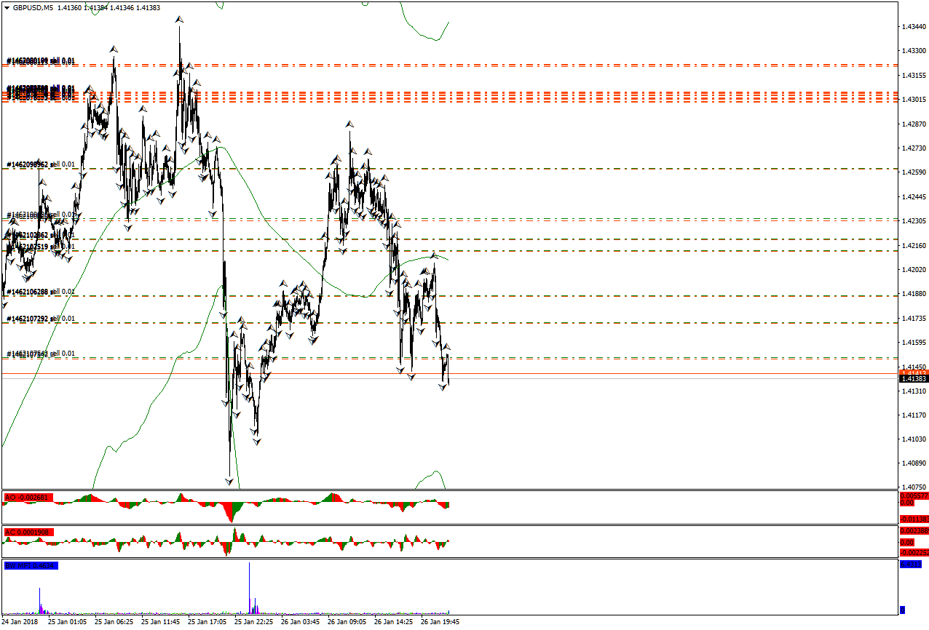The width and height of the screenshot is (929, 630).
Task: Click the small triangle beside GBPUSD,M5
Action: tap(7, 7)
